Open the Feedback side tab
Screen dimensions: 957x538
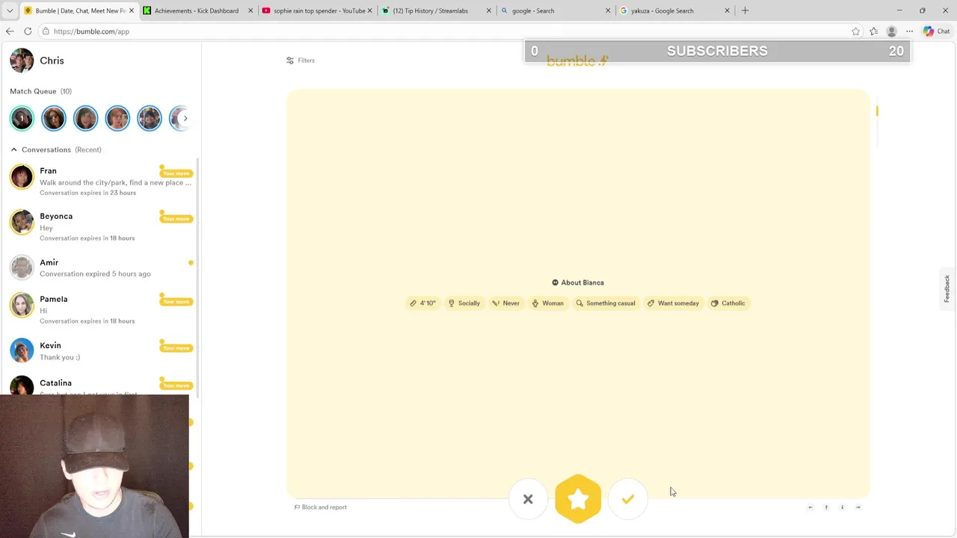coord(947,288)
